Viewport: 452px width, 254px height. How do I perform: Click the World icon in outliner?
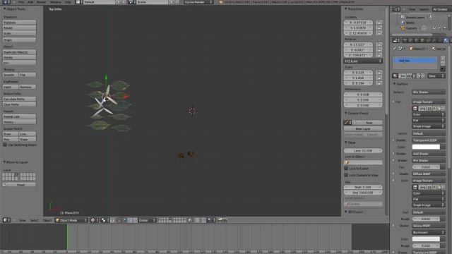coord(403,23)
